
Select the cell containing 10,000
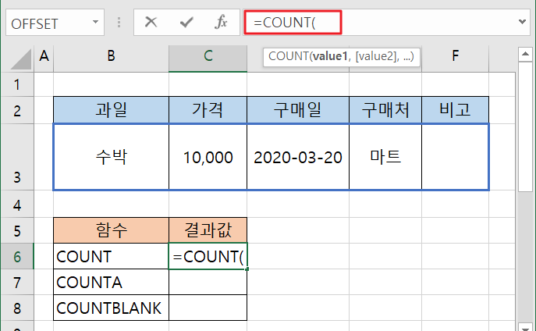[208, 157]
